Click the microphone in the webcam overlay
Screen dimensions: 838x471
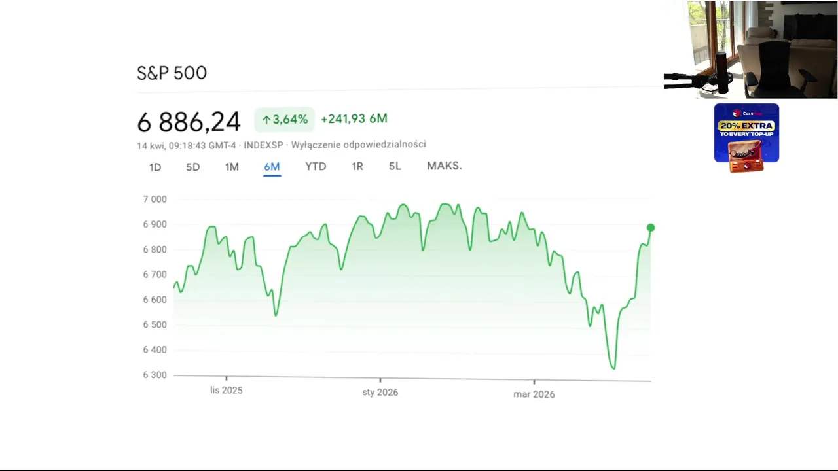(x=721, y=72)
